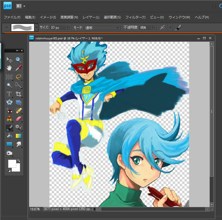Click the vertical scrollbar down arrow

point(212,205)
